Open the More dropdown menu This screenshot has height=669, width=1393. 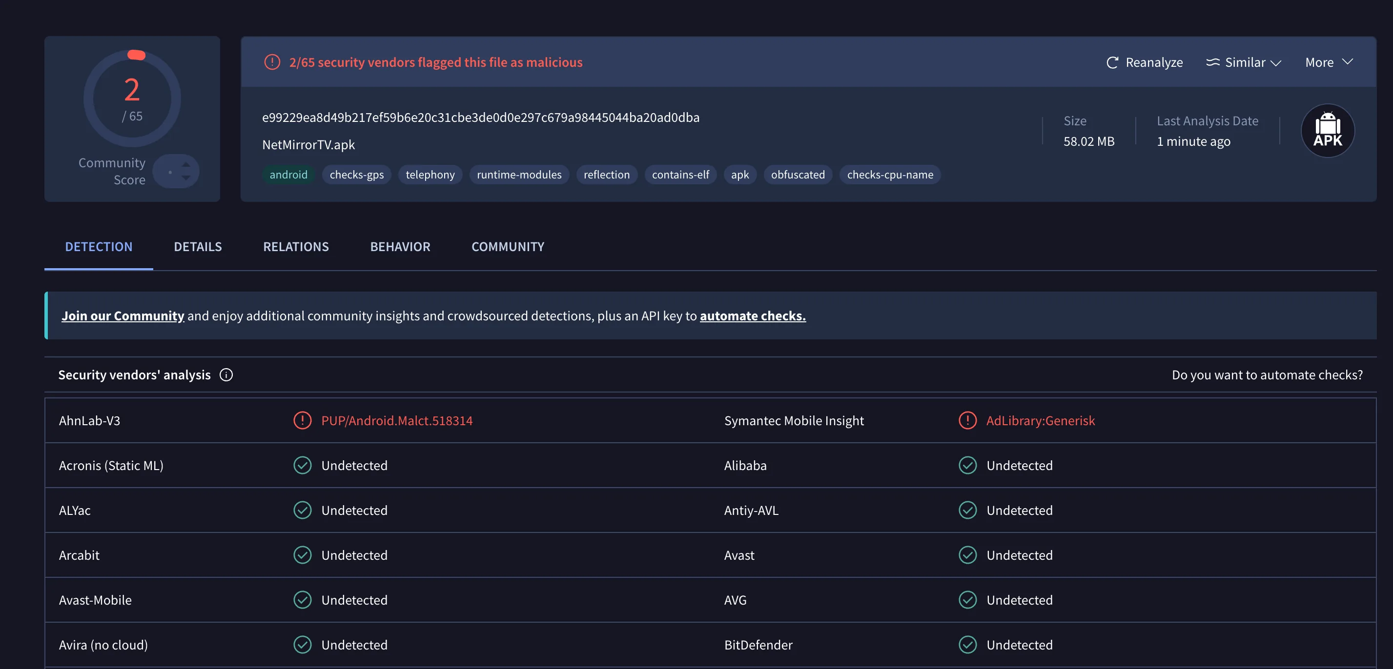(x=1329, y=62)
